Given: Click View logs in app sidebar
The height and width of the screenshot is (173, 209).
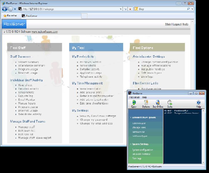Looking at the screenshot, I should [x=137, y=158].
